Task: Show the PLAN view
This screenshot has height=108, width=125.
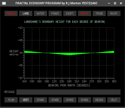Action: pyautogui.click(x=11, y=100)
